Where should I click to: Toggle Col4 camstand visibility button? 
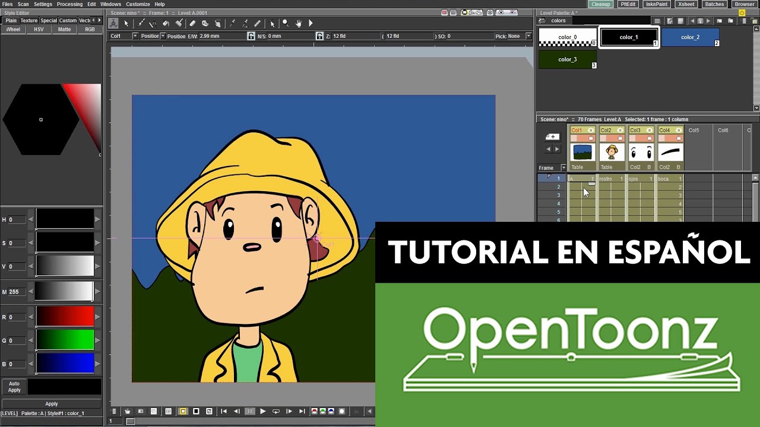[679, 138]
